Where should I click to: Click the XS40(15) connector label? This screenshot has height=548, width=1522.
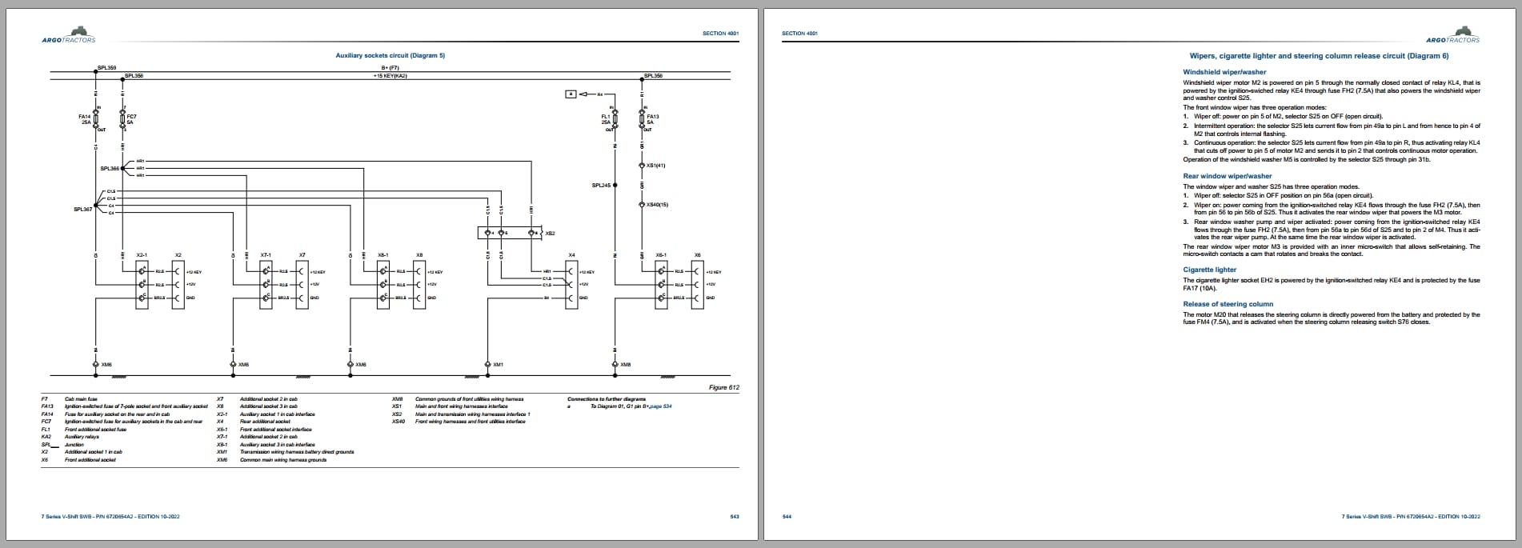click(657, 205)
